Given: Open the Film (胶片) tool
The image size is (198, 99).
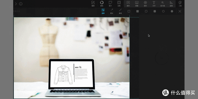Looking at the screenshot, I should [110, 4].
